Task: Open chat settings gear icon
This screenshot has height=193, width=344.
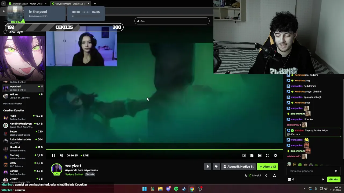Action: coord(323,179)
